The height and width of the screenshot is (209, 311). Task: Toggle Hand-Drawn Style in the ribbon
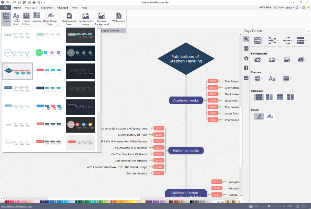pyautogui.click(x=50, y=19)
